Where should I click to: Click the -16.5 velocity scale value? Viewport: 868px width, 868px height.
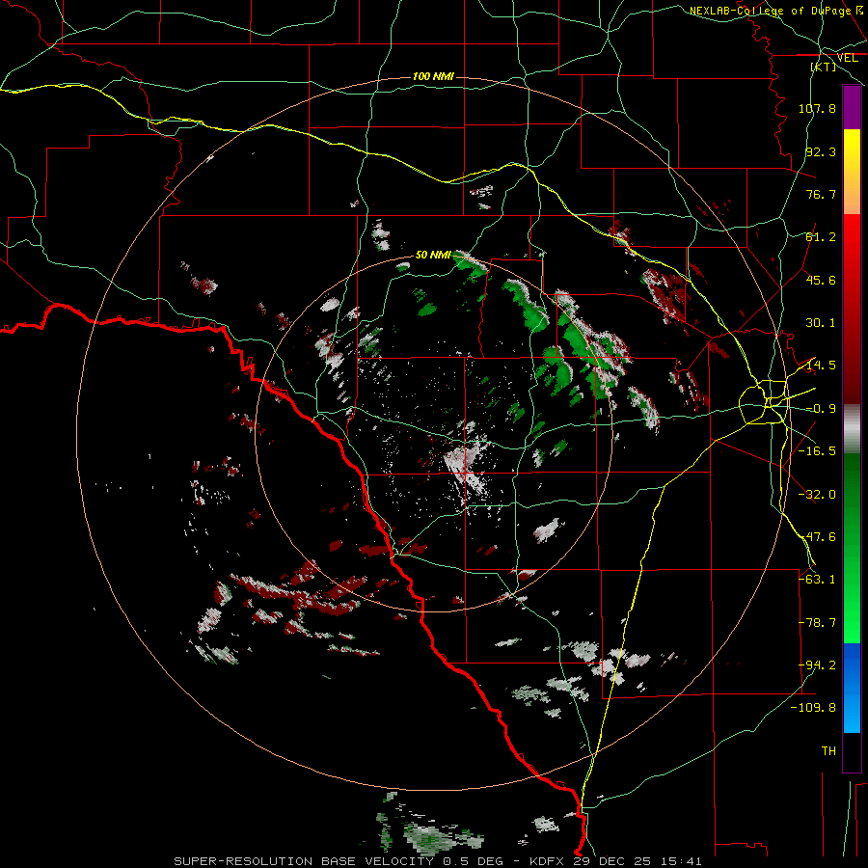point(817,451)
